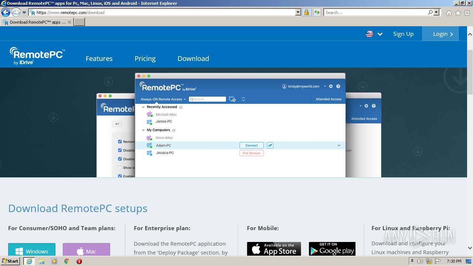Collapse the My Computers group

[x=144, y=130]
